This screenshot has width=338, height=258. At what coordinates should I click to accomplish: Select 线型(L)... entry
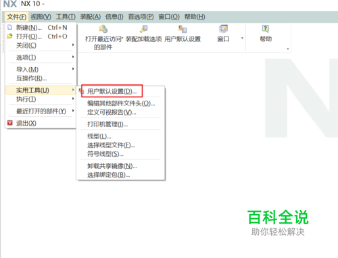coord(121,136)
